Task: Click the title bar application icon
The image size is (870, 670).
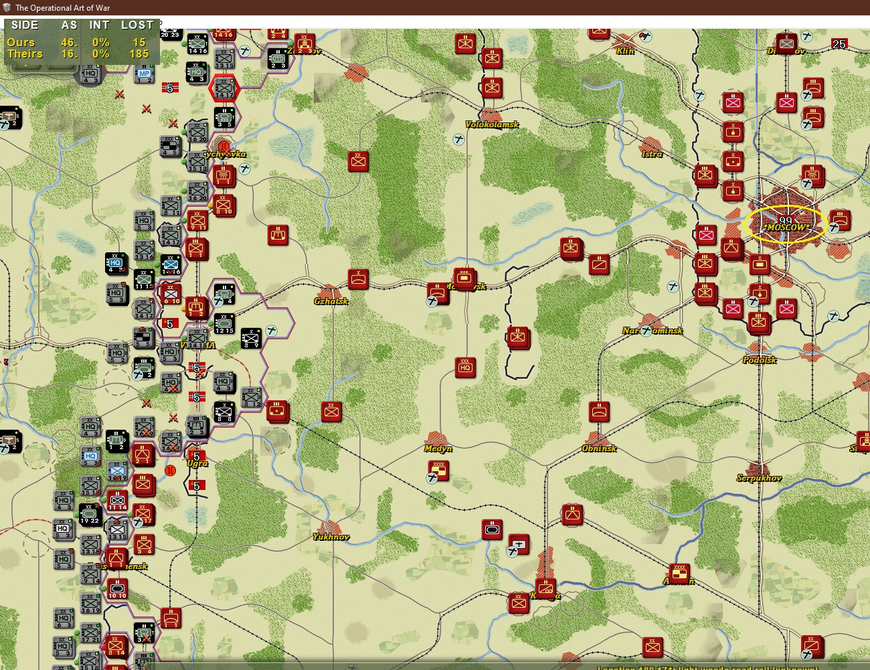Action: tap(7, 7)
